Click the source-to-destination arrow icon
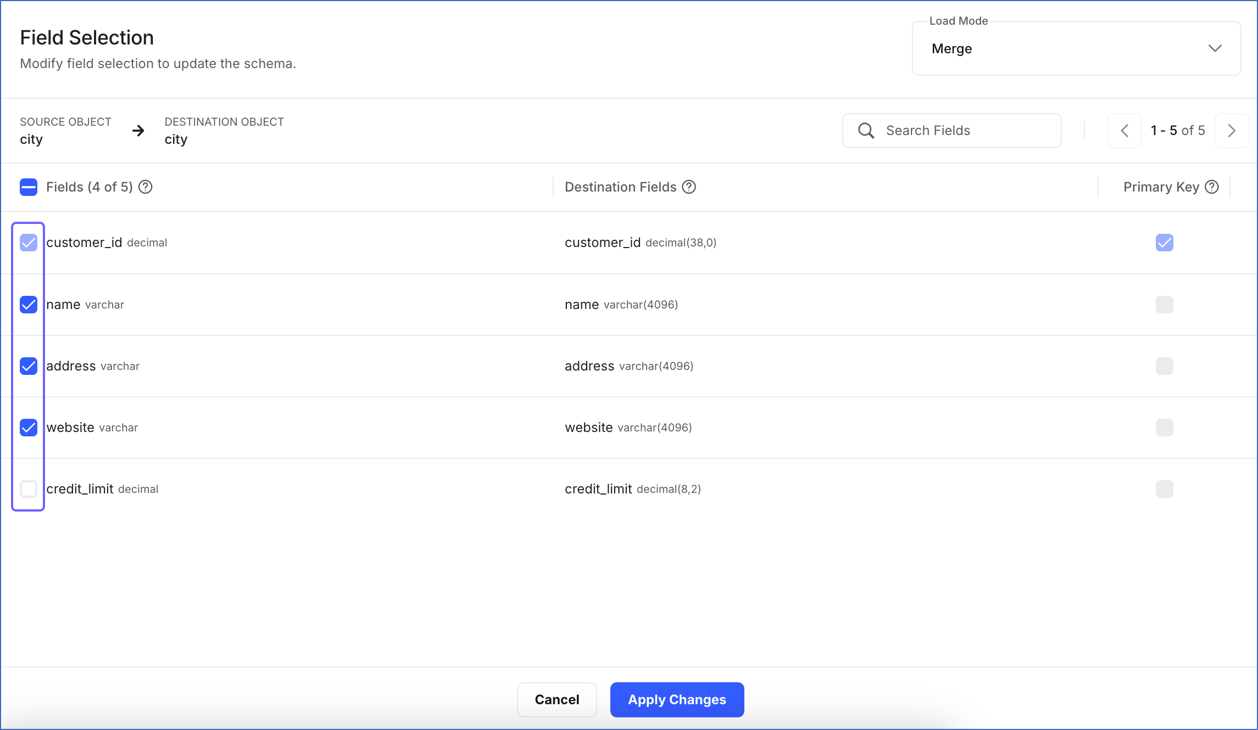The width and height of the screenshot is (1258, 730). (x=138, y=131)
